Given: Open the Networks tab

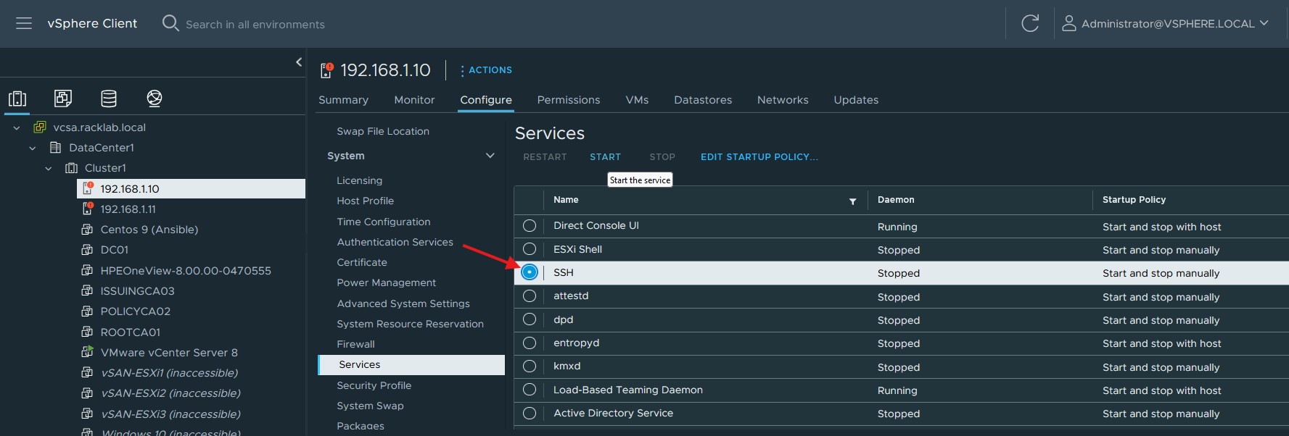Looking at the screenshot, I should [x=783, y=100].
